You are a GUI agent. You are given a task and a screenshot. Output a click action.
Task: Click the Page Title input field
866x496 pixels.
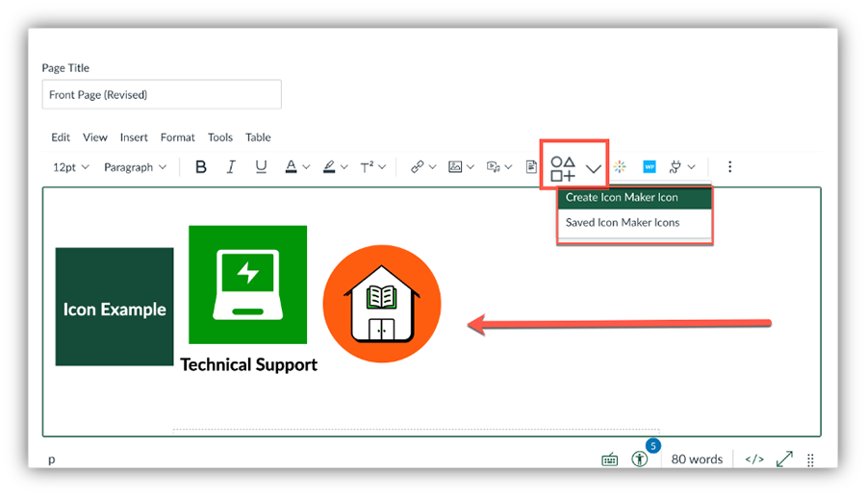[162, 95]
